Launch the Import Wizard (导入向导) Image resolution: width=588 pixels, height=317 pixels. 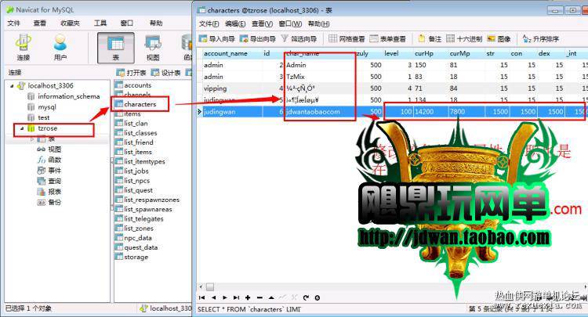216,38
